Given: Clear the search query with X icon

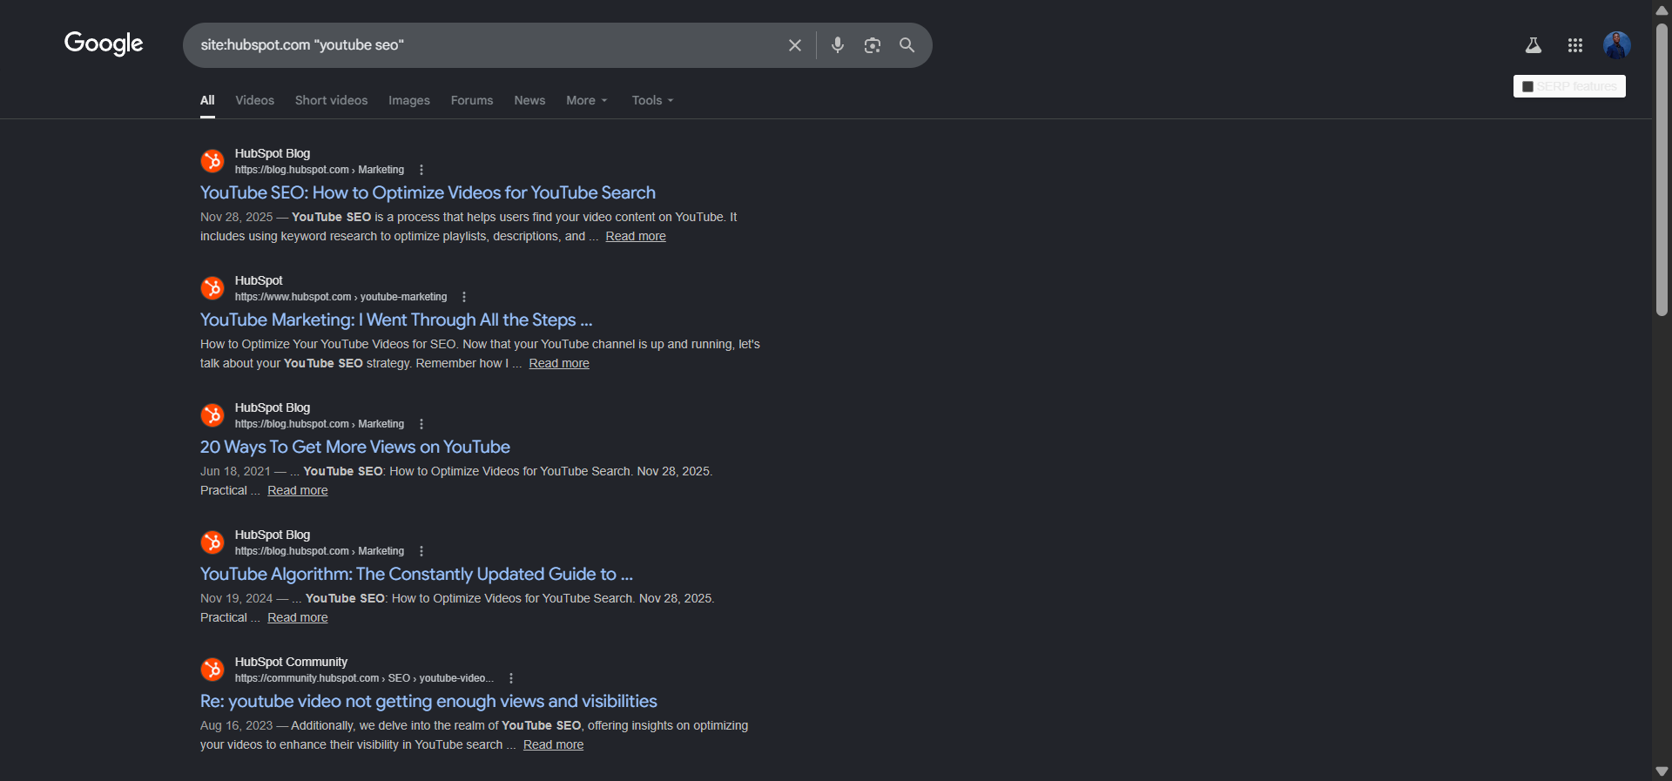Looking at the screenshot, I should 794,45.
